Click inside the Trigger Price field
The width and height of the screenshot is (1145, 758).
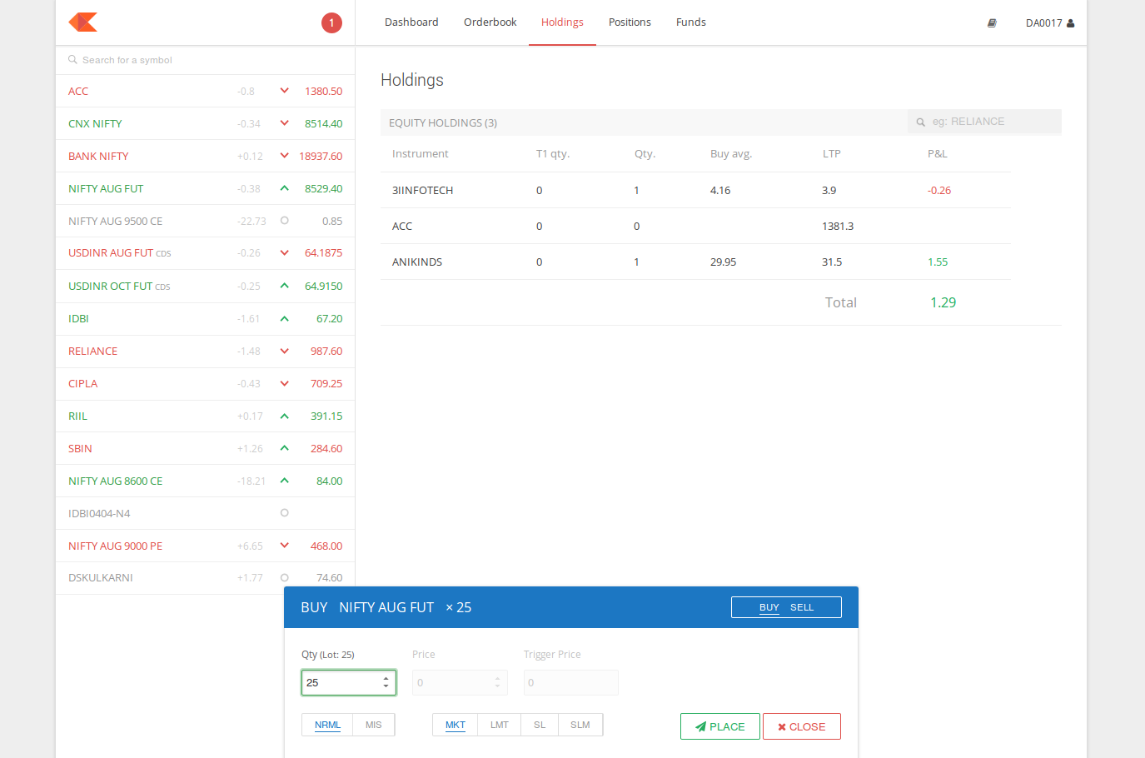pos(570,682)
